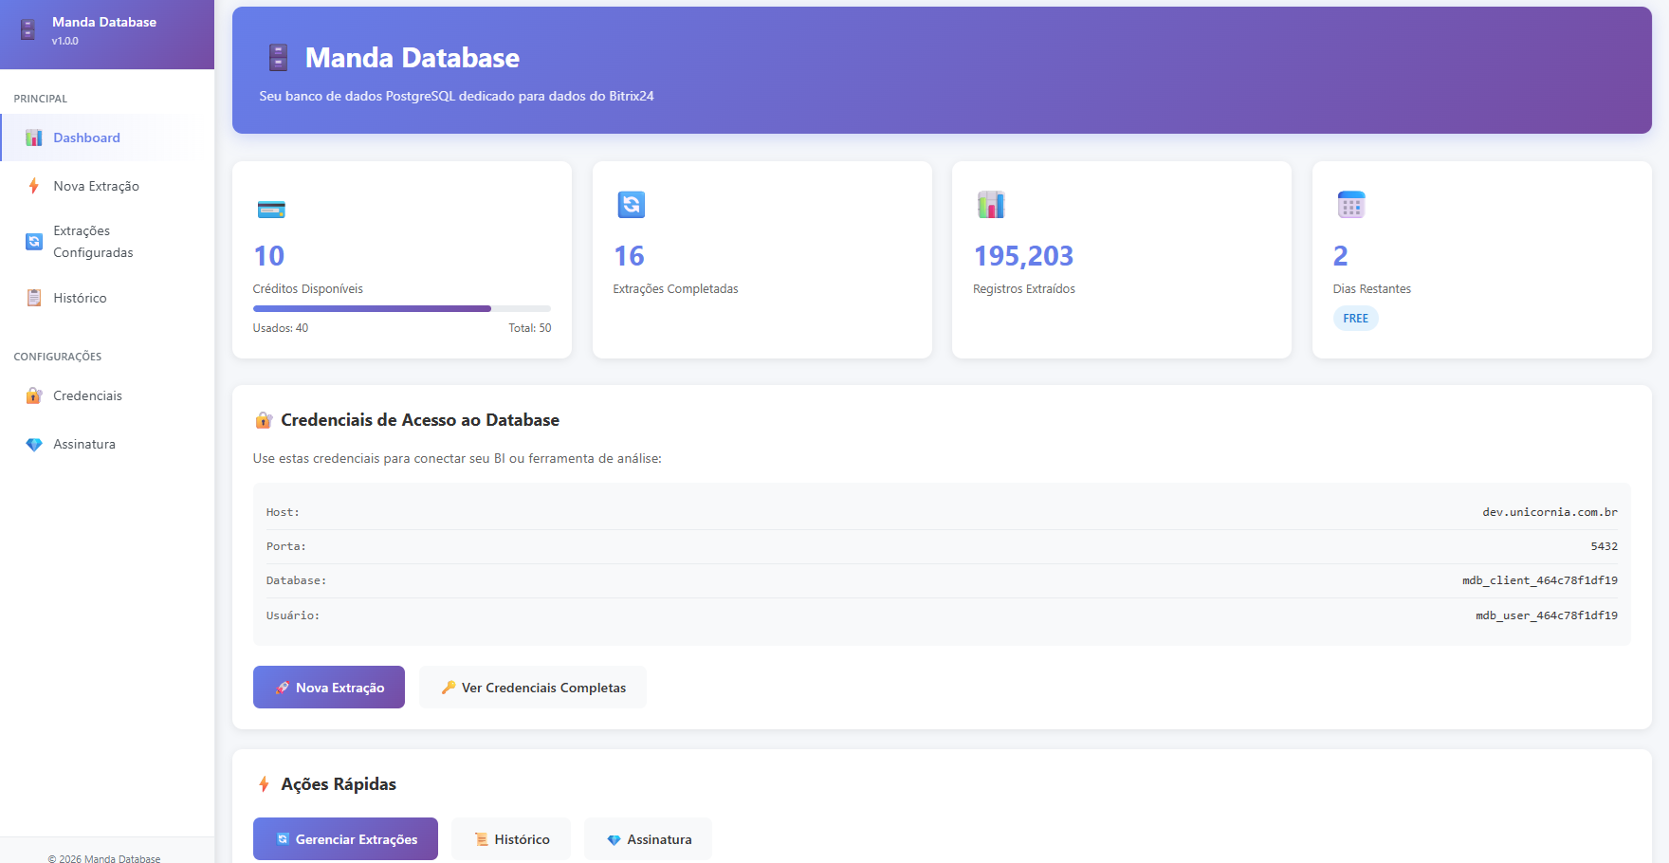Go to Extrações Configuradas in sidebar
This screenshot has height=863, width=1669.
[93, 242]
